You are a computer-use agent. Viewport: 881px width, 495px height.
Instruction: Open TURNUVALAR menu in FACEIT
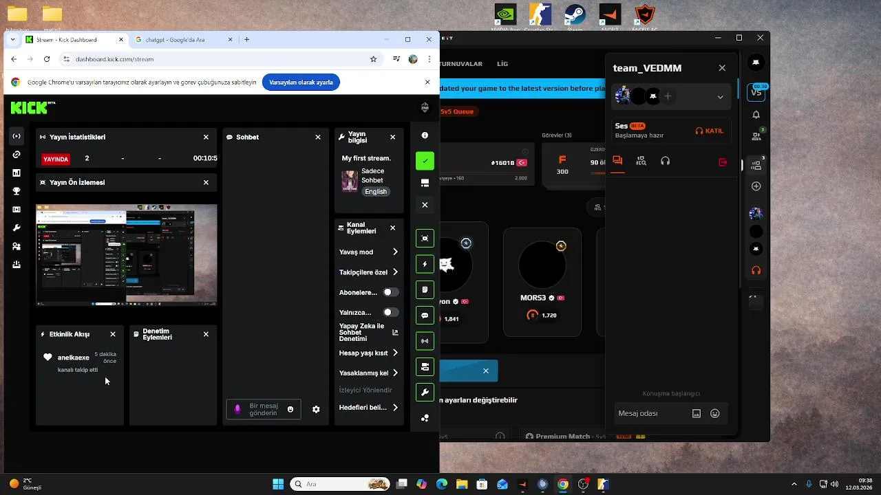[461, 64]
